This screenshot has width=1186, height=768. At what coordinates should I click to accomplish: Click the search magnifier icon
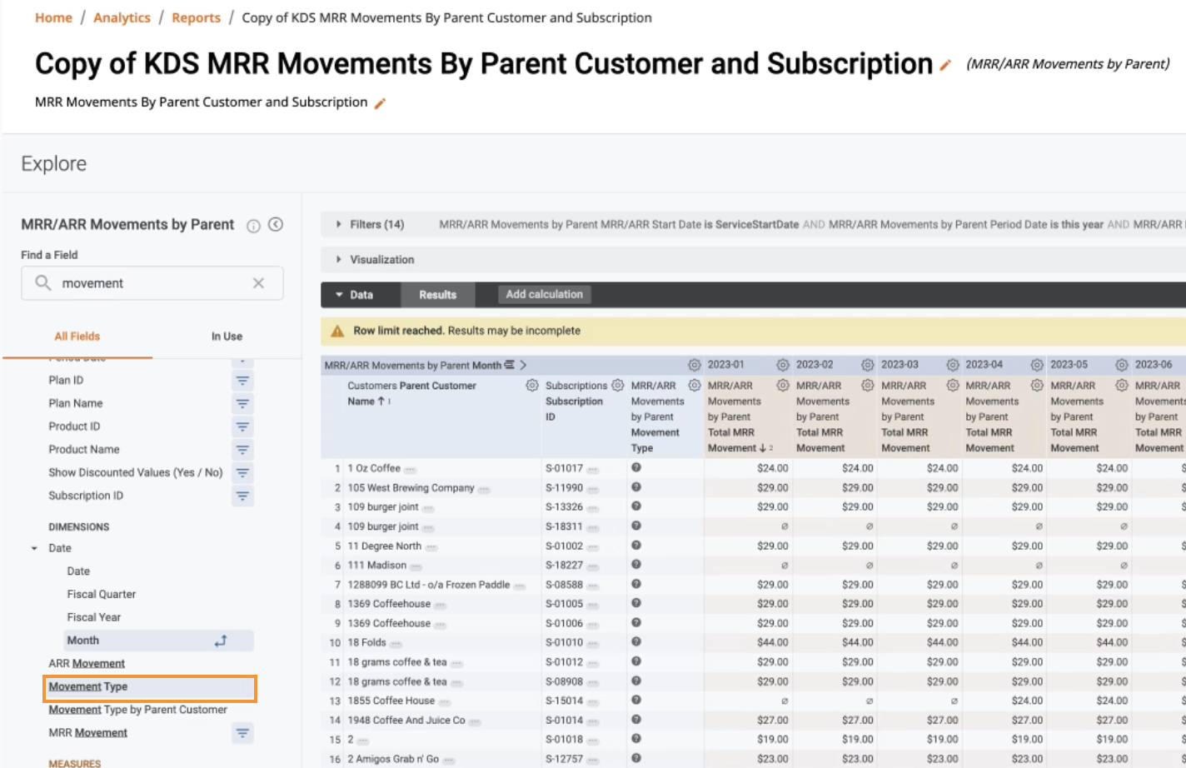click(42, 283)
